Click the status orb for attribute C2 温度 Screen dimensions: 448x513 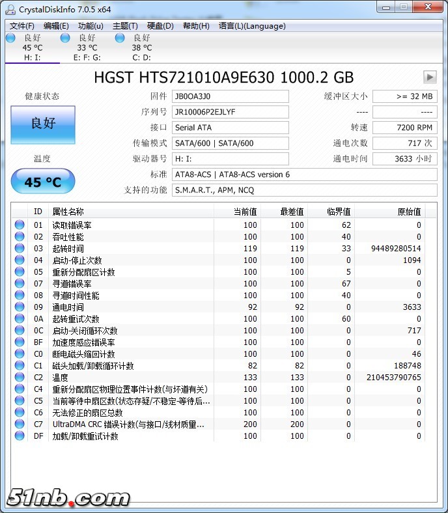pos(20,378)
